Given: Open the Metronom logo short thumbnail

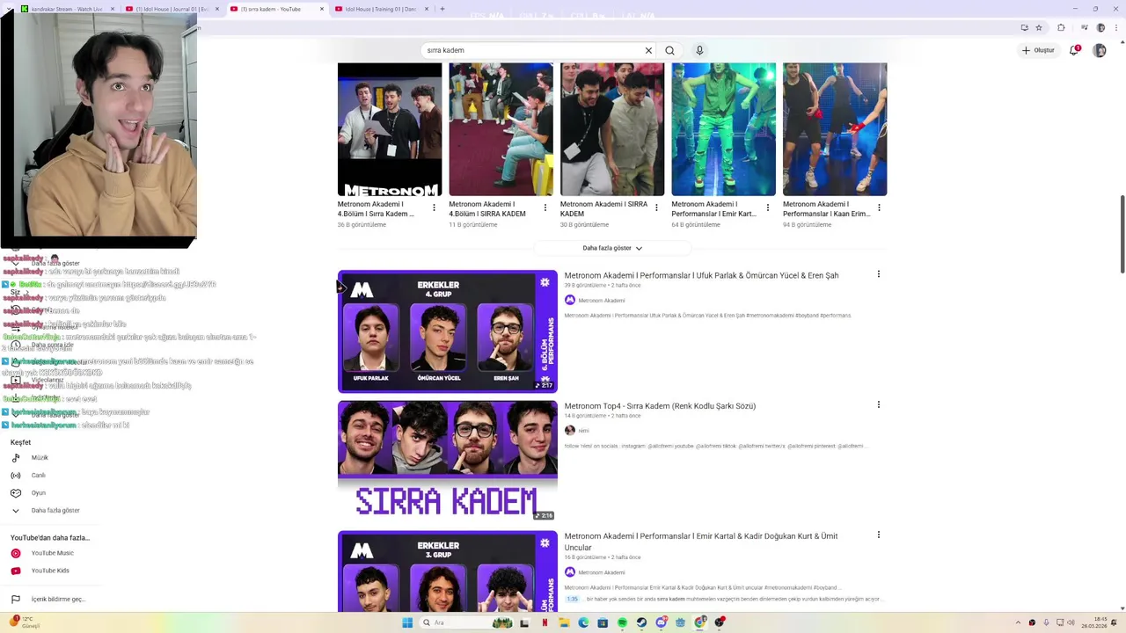Looking at the screenshot, I should [390, 129].
